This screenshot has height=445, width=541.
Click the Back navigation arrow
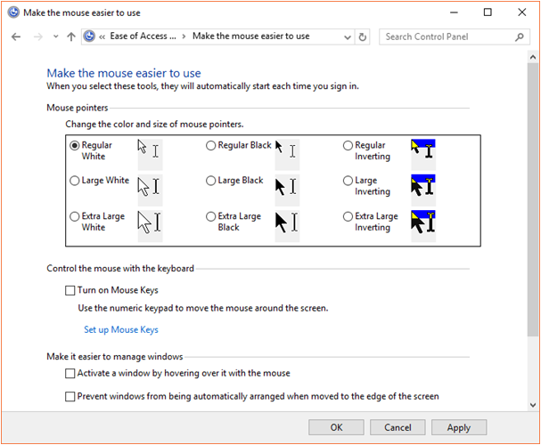(16, 36)
